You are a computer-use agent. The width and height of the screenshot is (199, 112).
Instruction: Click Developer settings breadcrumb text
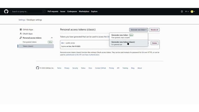pyautogui.click(x=34, y=20)
